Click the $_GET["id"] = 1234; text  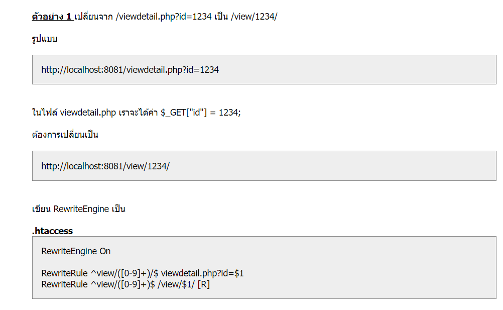[200, 113]
